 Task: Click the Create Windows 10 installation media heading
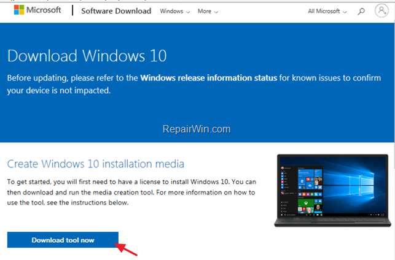pyautogui.click(x=95, y=164)
